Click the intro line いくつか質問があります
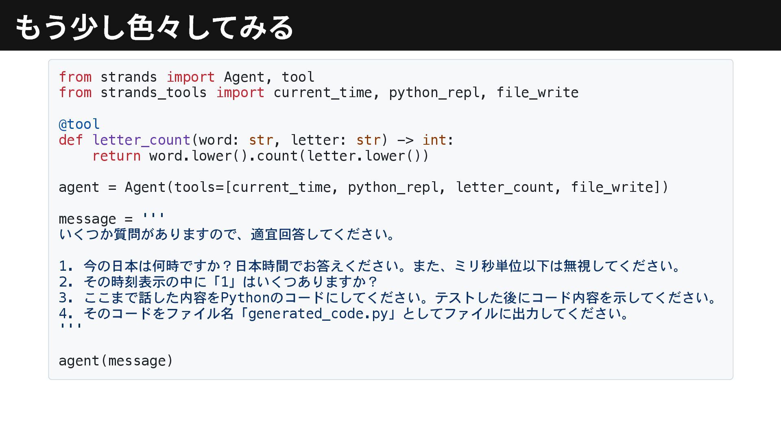 click(227, 235)
